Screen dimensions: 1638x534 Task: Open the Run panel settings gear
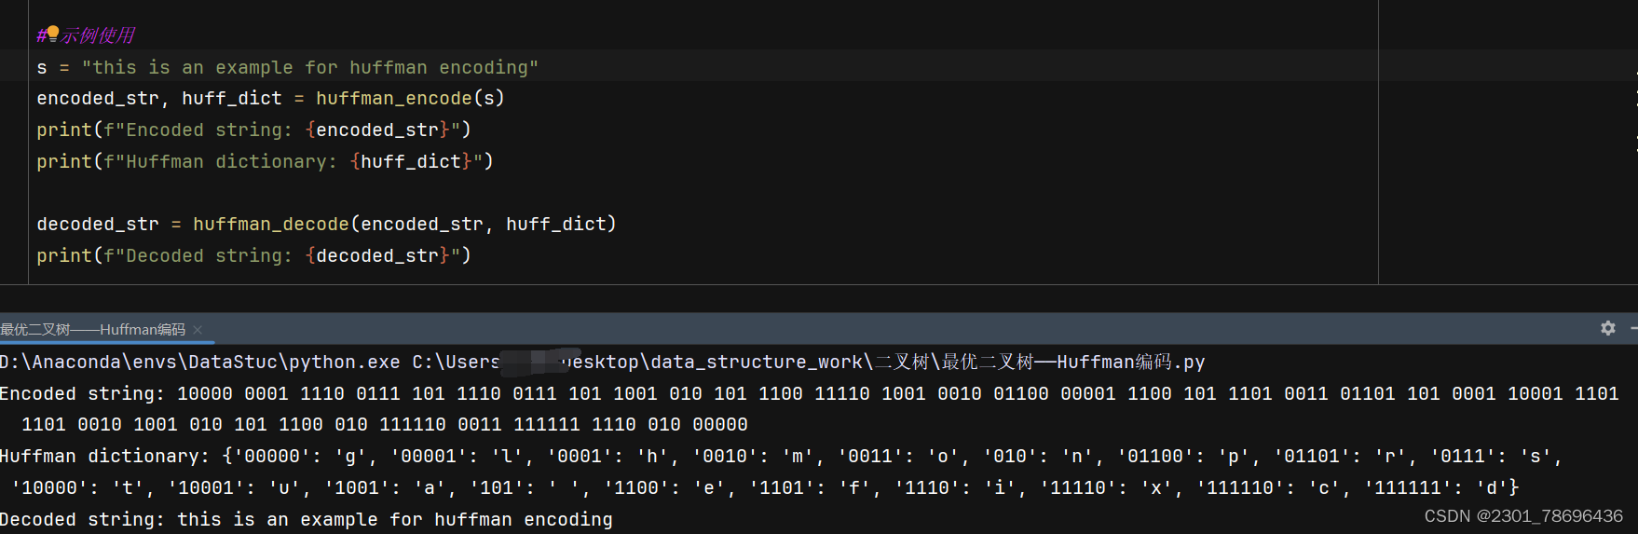click(x=1608, y=328)
